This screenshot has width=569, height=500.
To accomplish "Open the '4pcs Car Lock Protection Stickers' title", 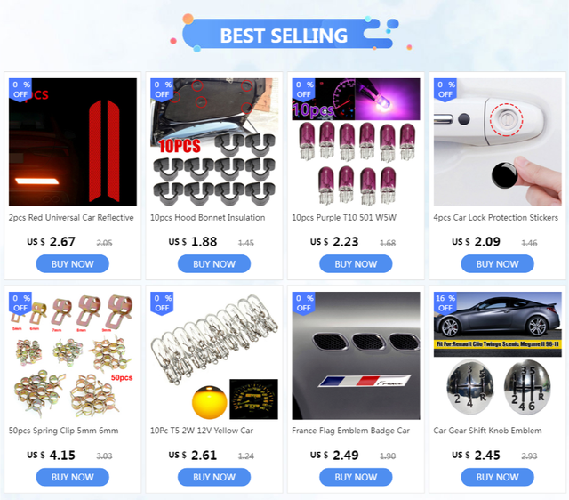I will pos(496,217).
